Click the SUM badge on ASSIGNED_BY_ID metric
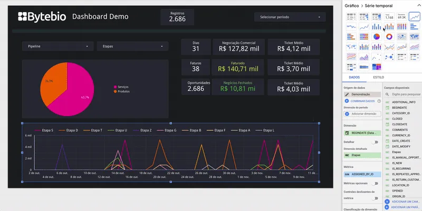The image size is (422, 211). (347, 175)
